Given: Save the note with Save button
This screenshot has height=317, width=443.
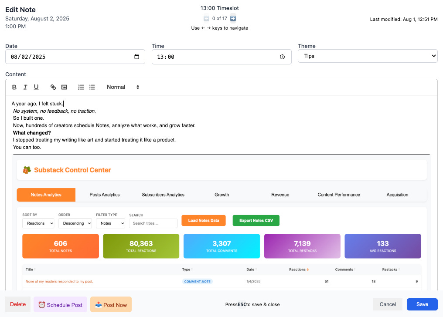Looking at the screenshot, I should 422,304.
